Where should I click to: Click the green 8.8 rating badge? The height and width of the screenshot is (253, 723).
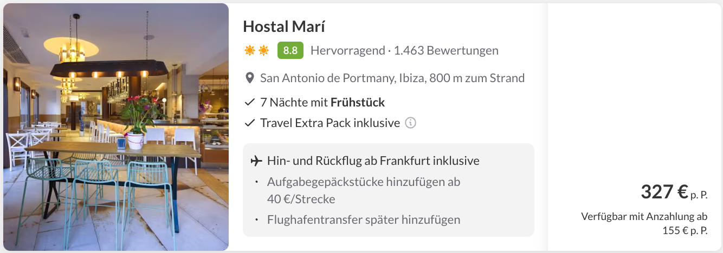[290, 51]
